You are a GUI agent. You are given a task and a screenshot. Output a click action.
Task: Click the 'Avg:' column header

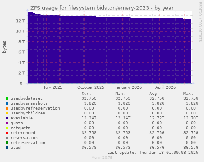pos(154,94)
